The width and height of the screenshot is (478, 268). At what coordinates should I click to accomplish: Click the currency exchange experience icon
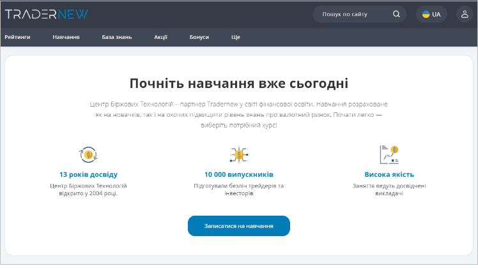pyautogui.click(x=88, y=154)
